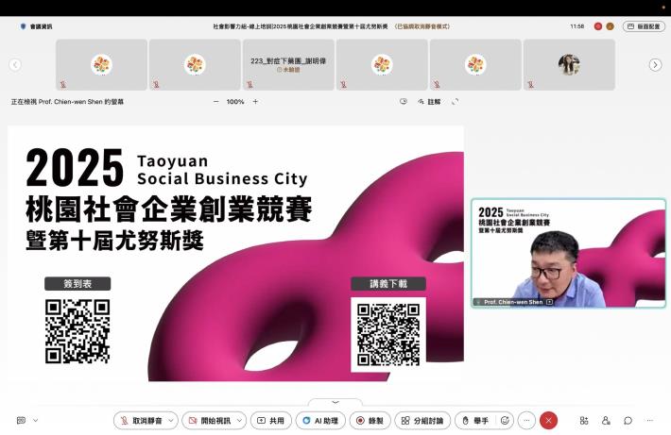Viewport: 671px width, 435px height.
Task: Click the 簽到表 label on the slide
Action: (77, 284)
